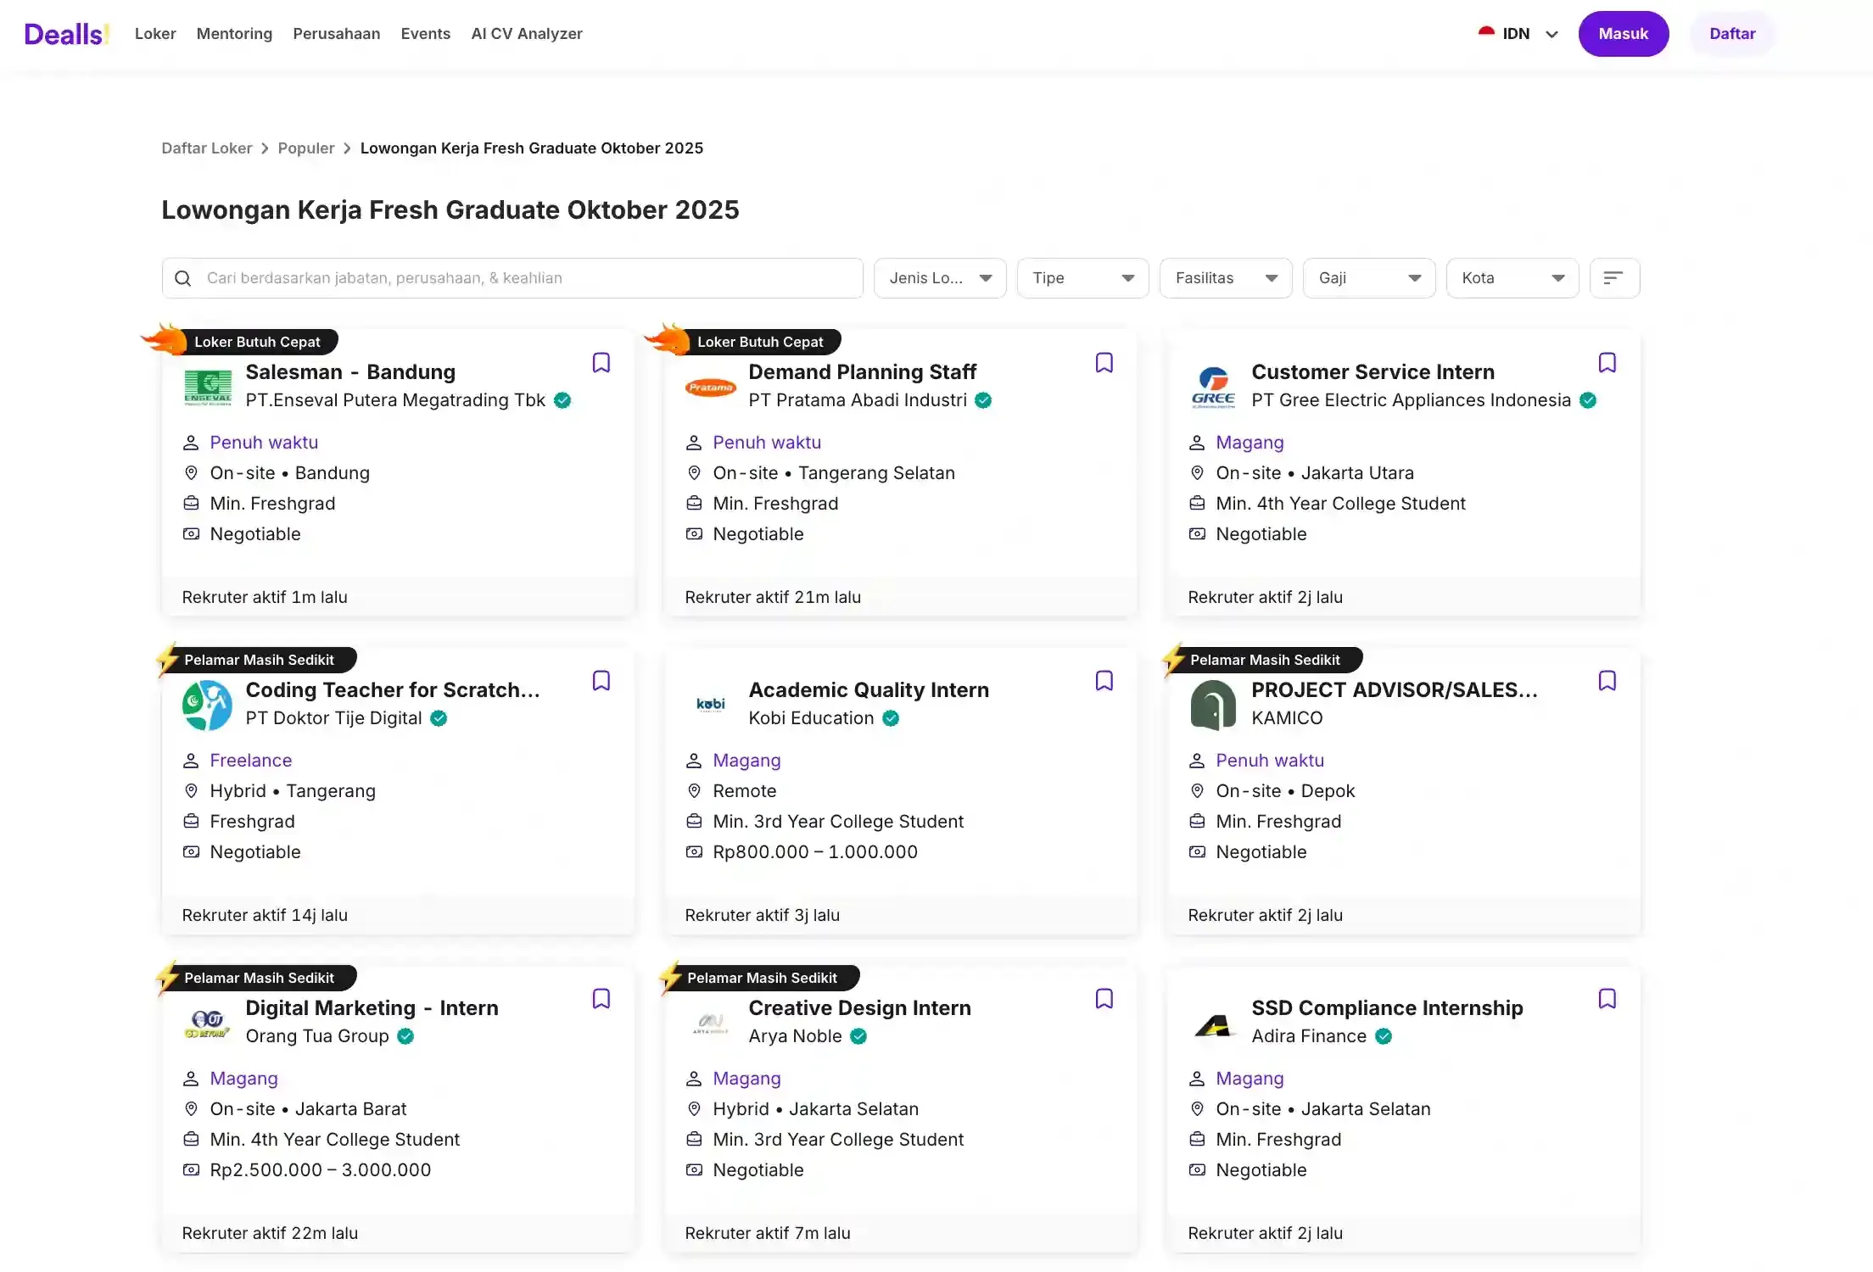Click the sort/filter lines icon
This screenshot has width=1873, height=1272.
coord(1613,278)
